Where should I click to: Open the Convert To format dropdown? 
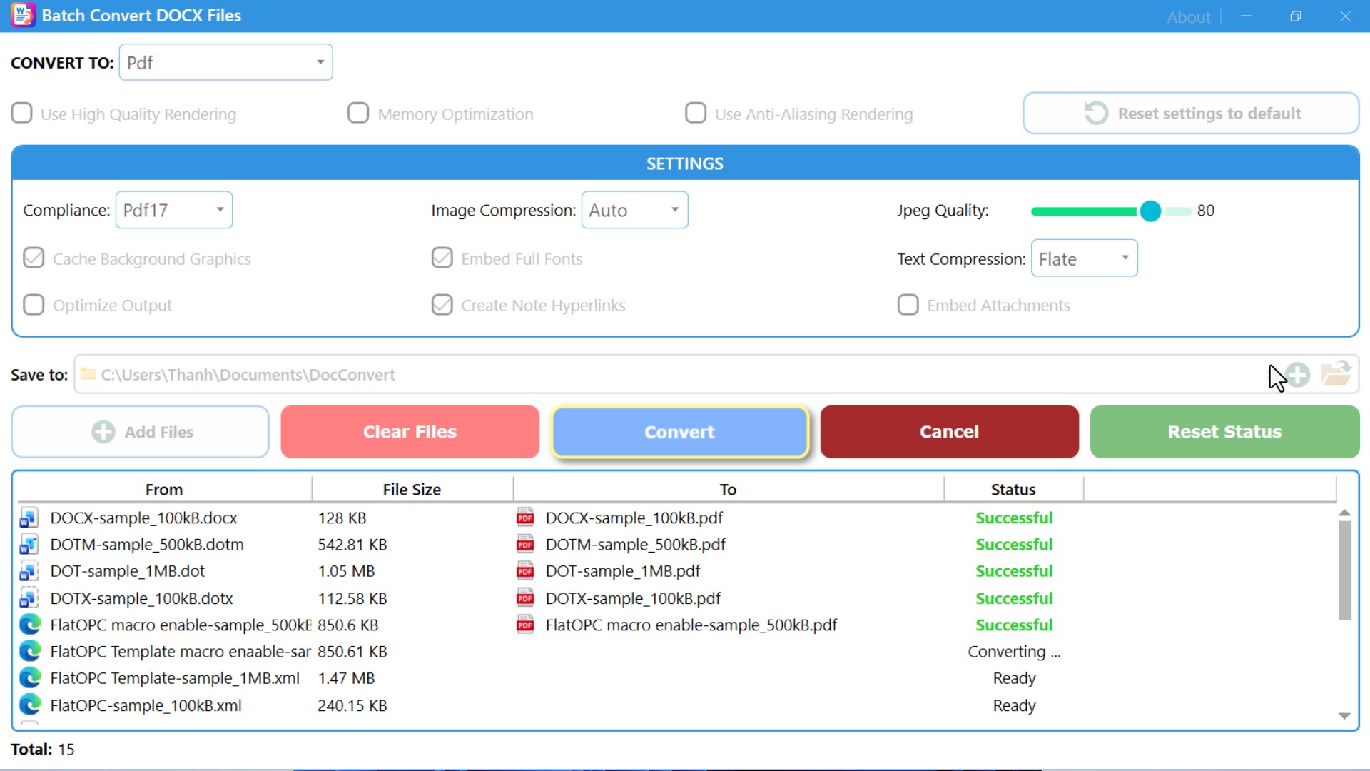225,63
